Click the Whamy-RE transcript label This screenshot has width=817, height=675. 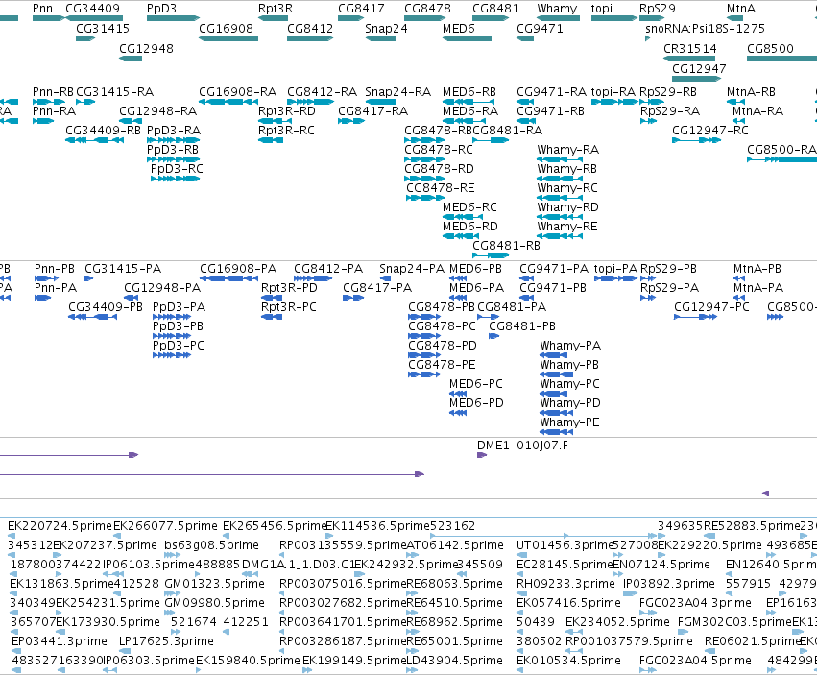pos(567,227)
